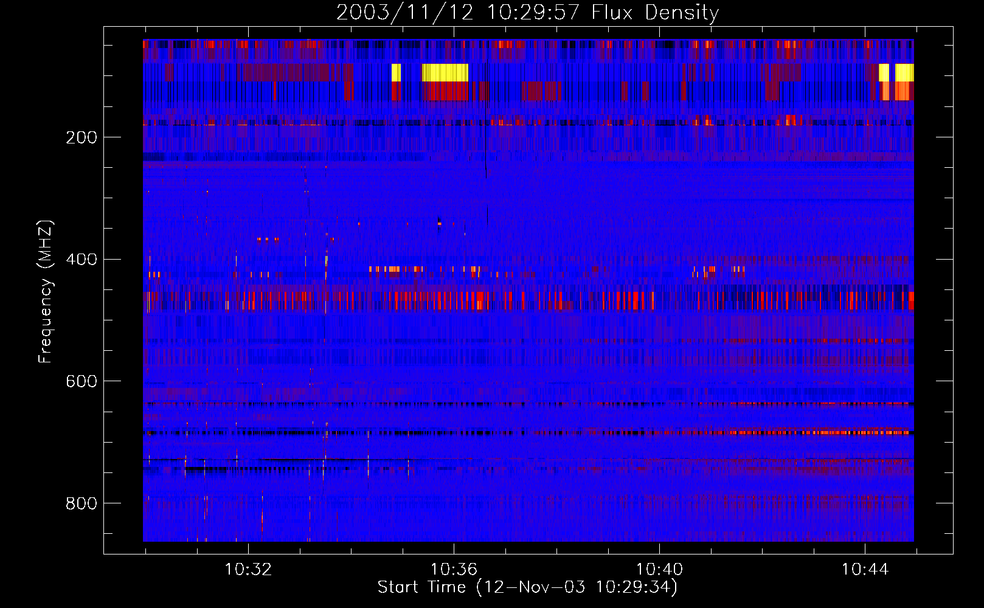The width and height of the screenshot is (984, 608).
Task: Click the 10:44 time tick label
Action: 865,570
